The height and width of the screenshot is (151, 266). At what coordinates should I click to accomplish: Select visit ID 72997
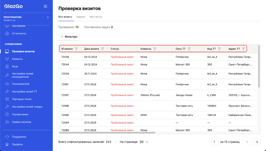pos(65,95)
